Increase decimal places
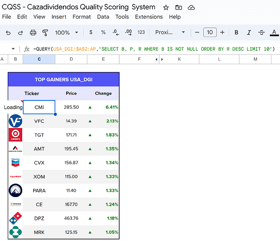Screen dimensions: 280x241 coord(128,32)
